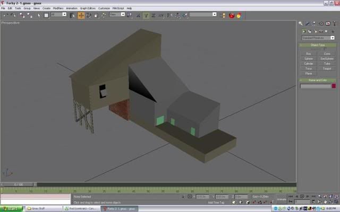Click the Cylinder primitive button
This screenshot has width=340, height=212.
309,64
